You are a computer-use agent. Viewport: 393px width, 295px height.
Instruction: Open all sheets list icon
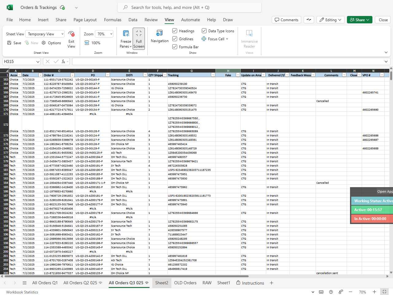point(25,283)
